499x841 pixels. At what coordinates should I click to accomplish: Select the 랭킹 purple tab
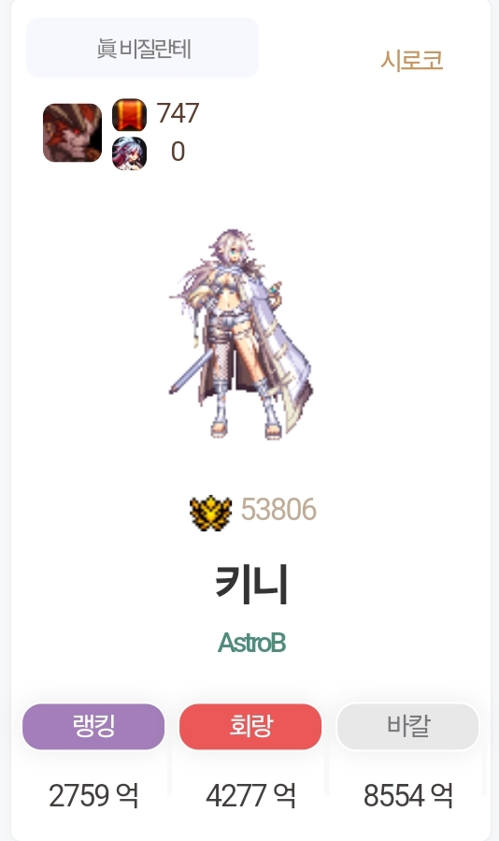pos(93,726)
